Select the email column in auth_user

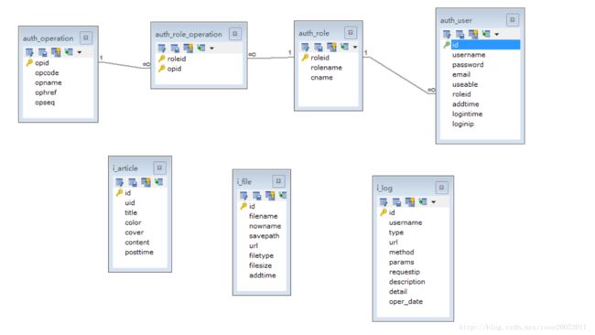tap(461, 75)
